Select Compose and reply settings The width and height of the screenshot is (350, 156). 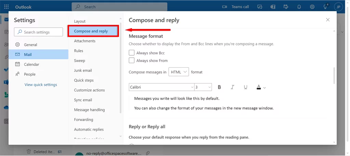93,31
